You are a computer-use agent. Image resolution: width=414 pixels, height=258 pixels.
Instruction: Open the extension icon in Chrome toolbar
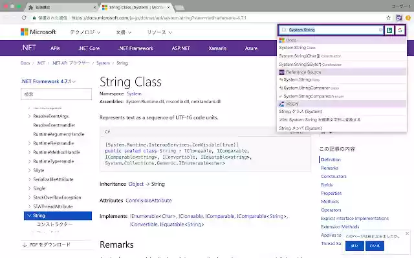pos(399,18)
